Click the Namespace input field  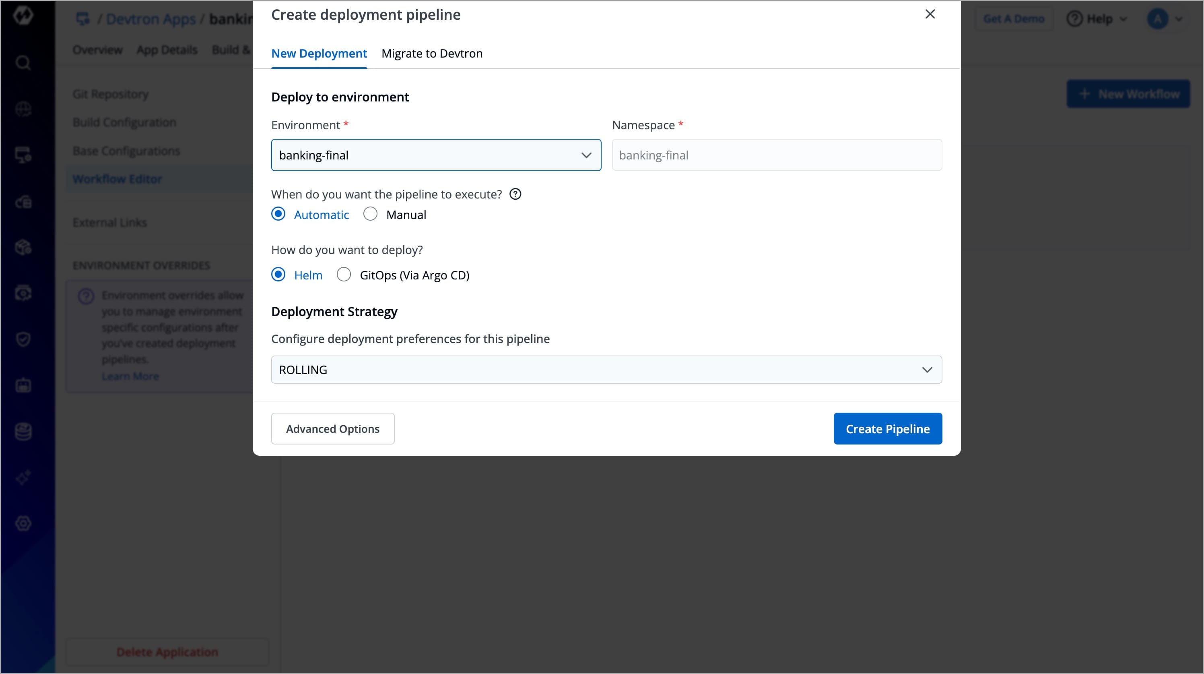[x=776, y=155]
